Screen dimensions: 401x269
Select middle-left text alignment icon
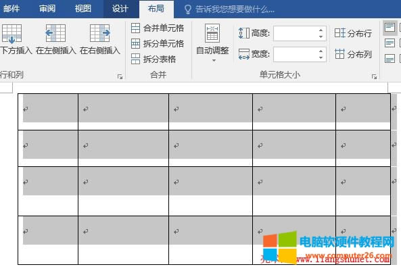tap(390, 43)
